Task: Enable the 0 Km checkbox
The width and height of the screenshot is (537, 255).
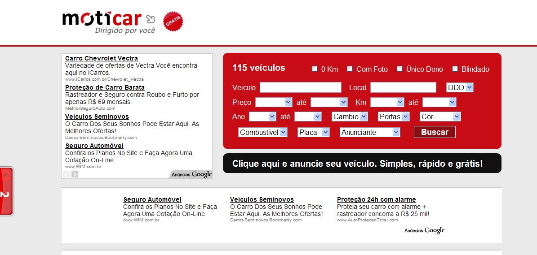Action: click(315, 69)
